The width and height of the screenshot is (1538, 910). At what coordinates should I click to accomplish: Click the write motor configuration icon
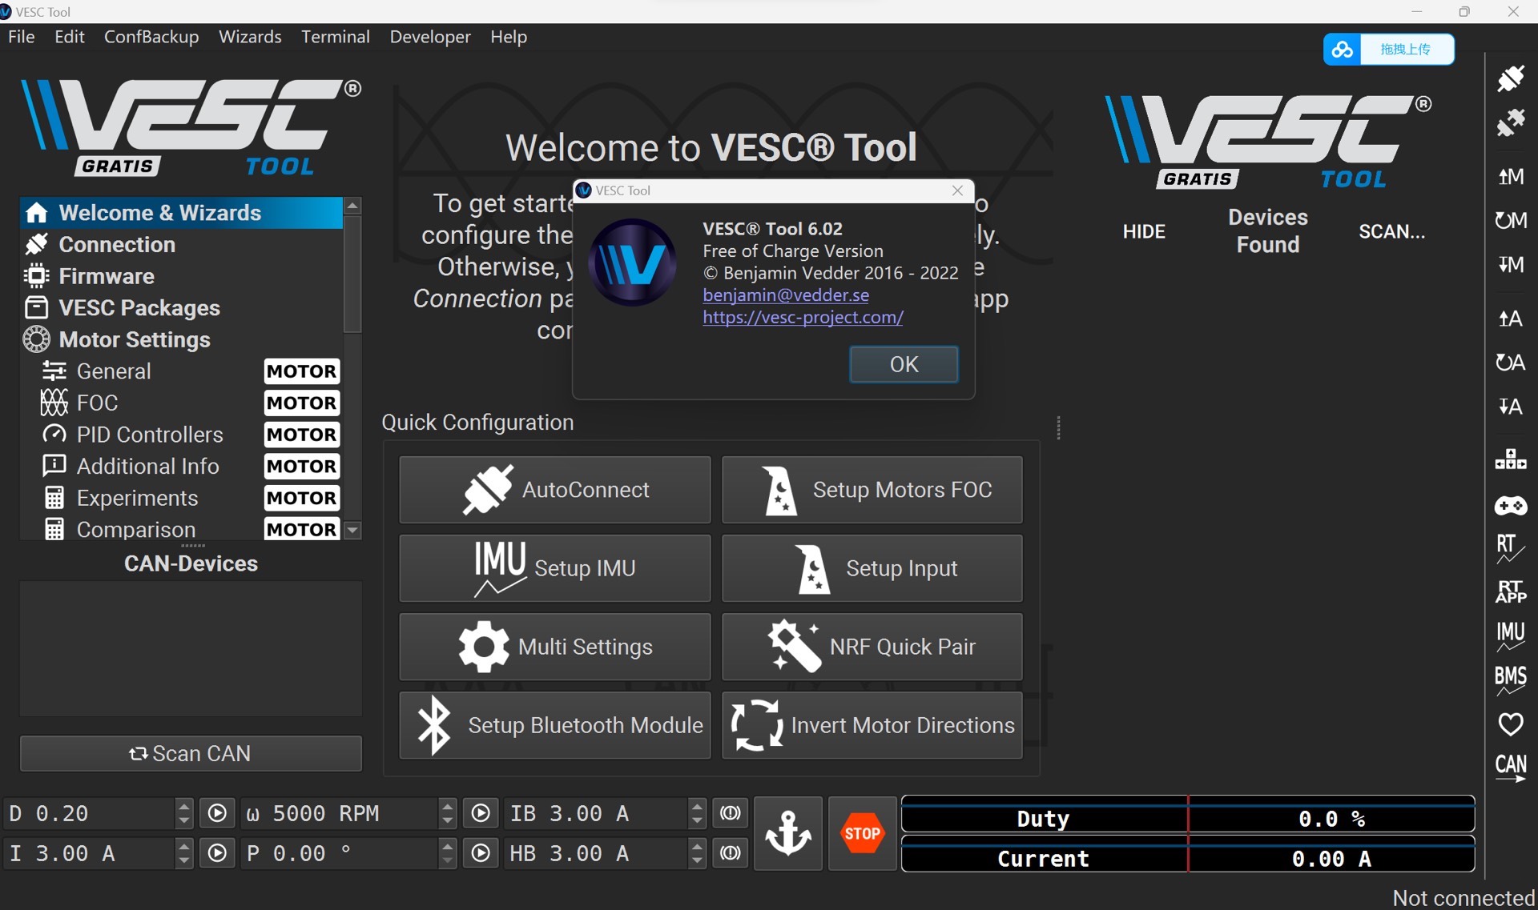pos(1511,264)
